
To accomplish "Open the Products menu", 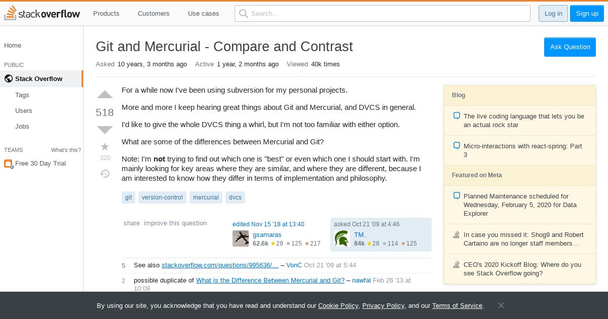I will point(106,14).
